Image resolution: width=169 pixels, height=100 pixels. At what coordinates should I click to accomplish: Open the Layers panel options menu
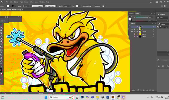156,23
